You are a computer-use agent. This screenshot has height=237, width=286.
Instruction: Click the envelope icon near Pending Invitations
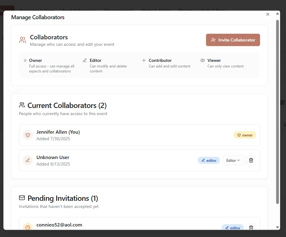(x=22, y=198)
